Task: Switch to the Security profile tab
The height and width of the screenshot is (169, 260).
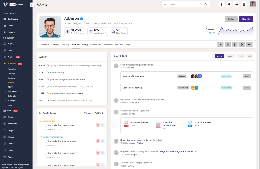Action: pos(65,45)
